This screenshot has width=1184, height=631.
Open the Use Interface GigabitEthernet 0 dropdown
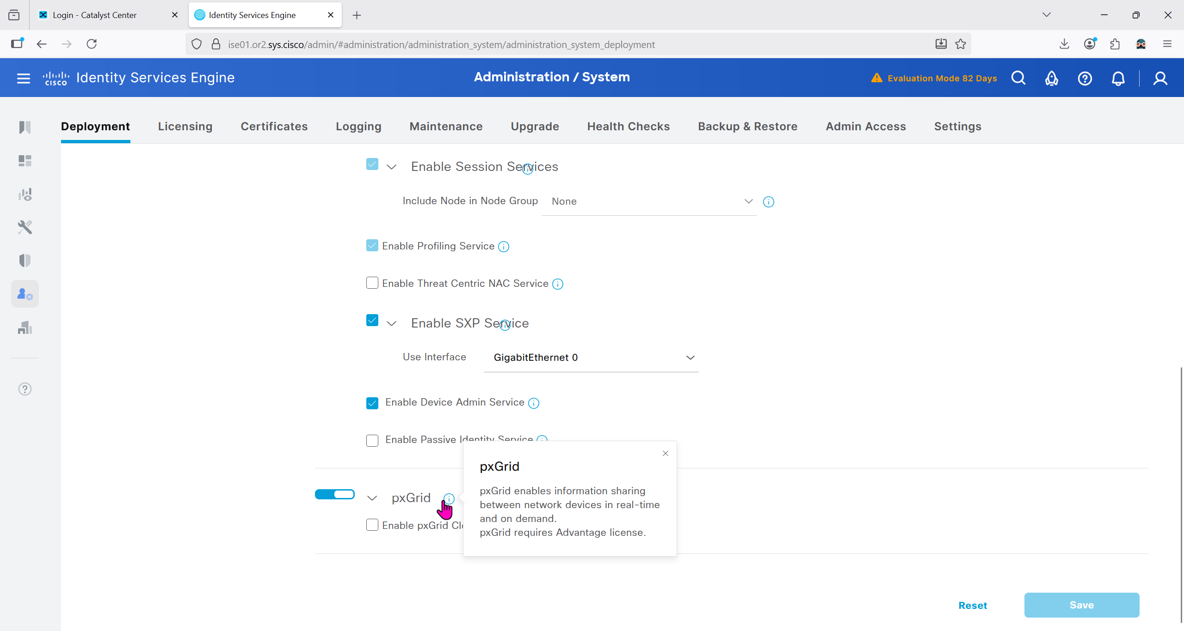coord(591,358)
